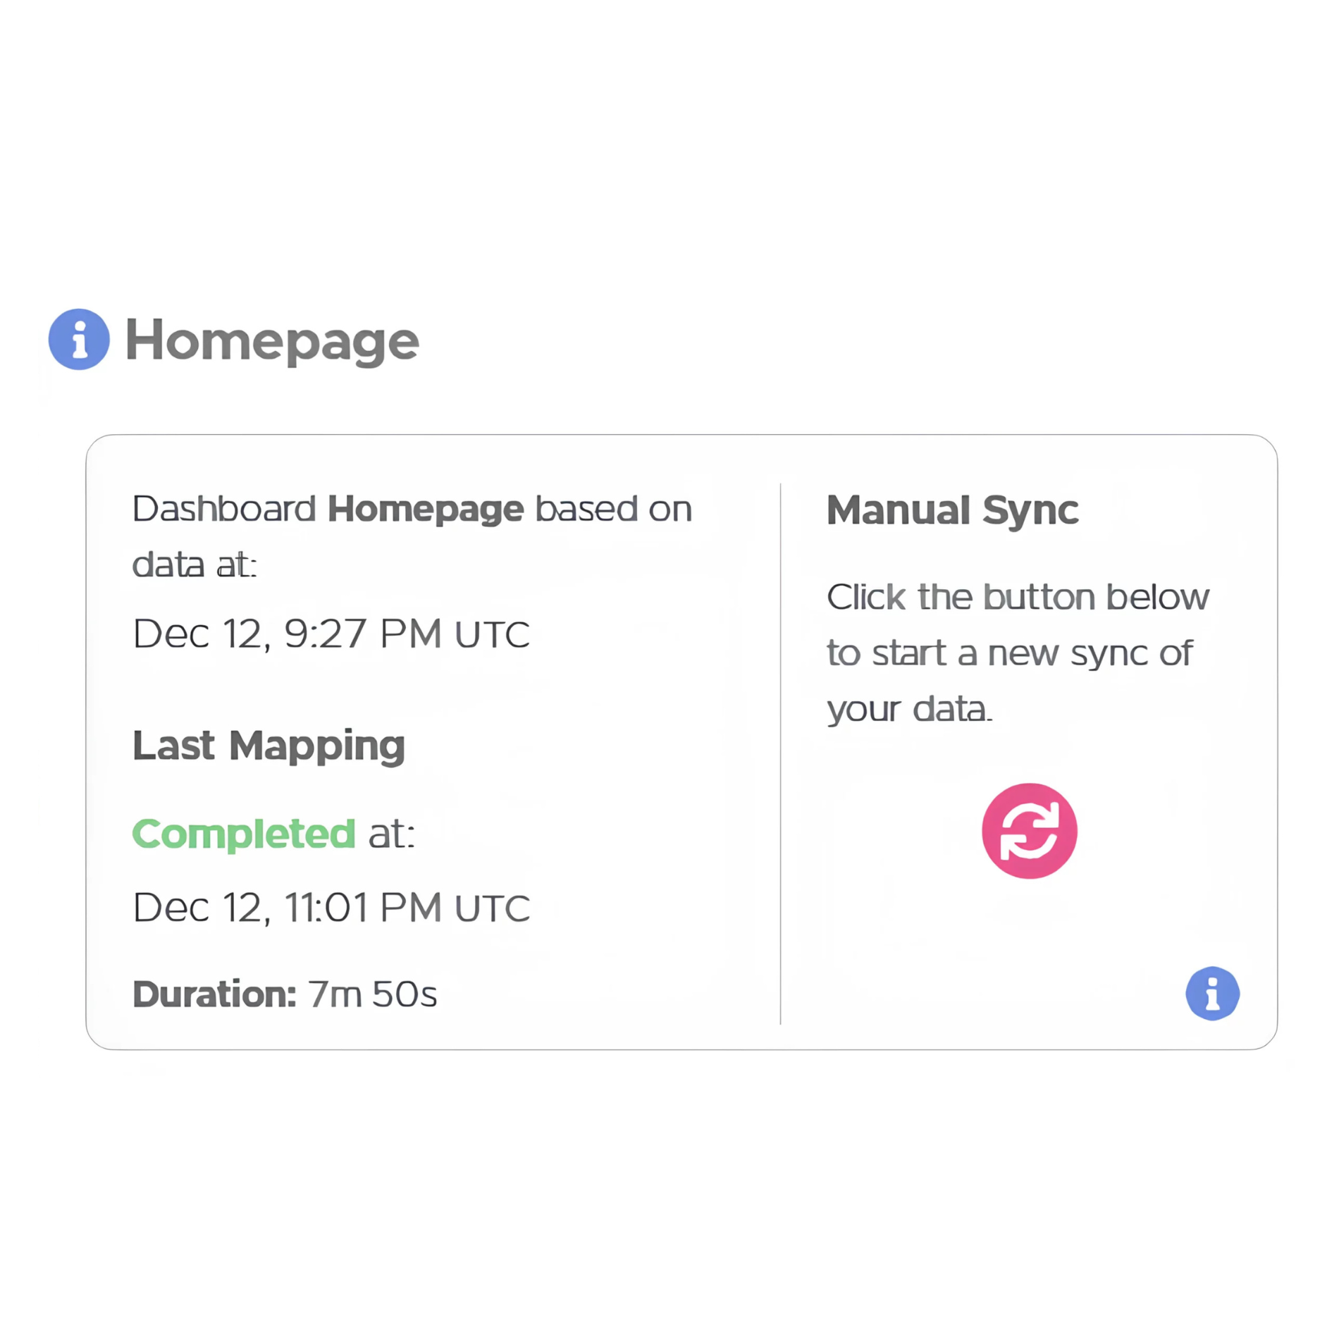Click the green Completed status label
Viewport: 1339px width, 1339px height.
244,834
